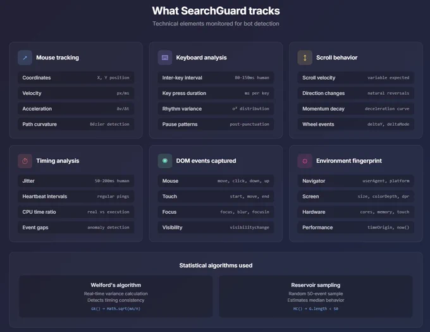Screen dimensions: 430x332
Task: Select the CPU time ratio row
Action: pyautogui.click(x=76, y=212)
